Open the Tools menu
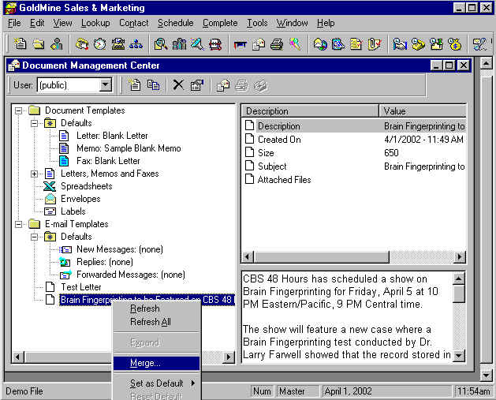Screen dimensions: 496x400 coord(257,23)
